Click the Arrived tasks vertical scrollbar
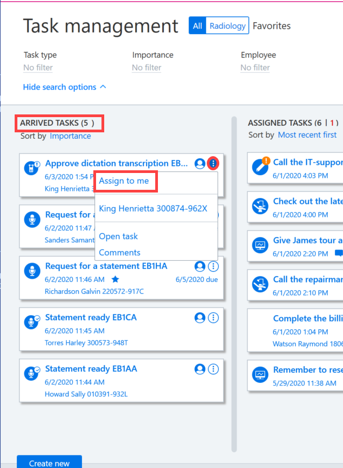 click(x=234, y=285)
